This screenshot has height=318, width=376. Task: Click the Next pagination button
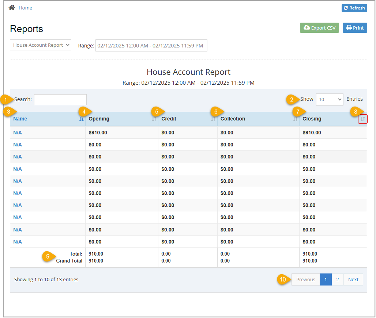point(353,279)
